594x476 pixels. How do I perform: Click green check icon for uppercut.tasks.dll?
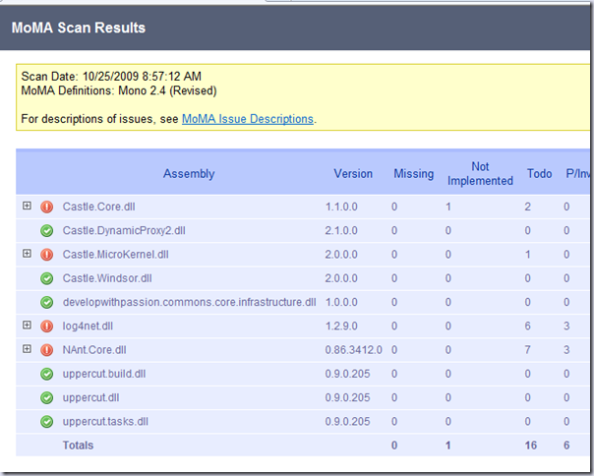[x=47, y=422]
